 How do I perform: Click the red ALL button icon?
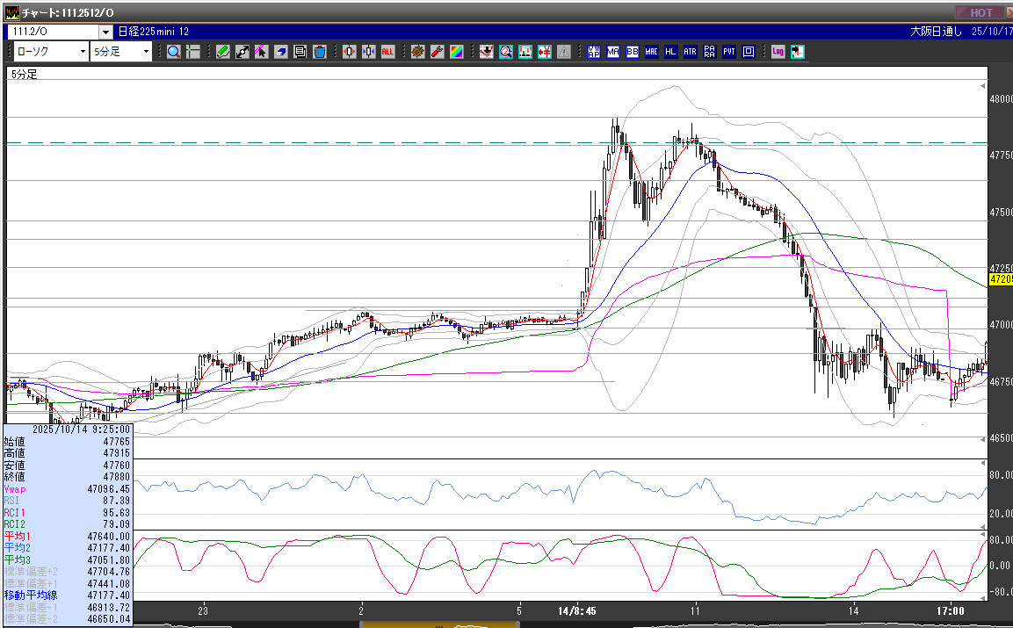tap(387, 52)
